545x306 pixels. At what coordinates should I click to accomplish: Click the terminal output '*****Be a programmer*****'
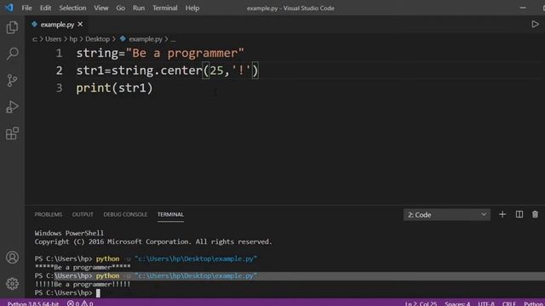(83, 267)
